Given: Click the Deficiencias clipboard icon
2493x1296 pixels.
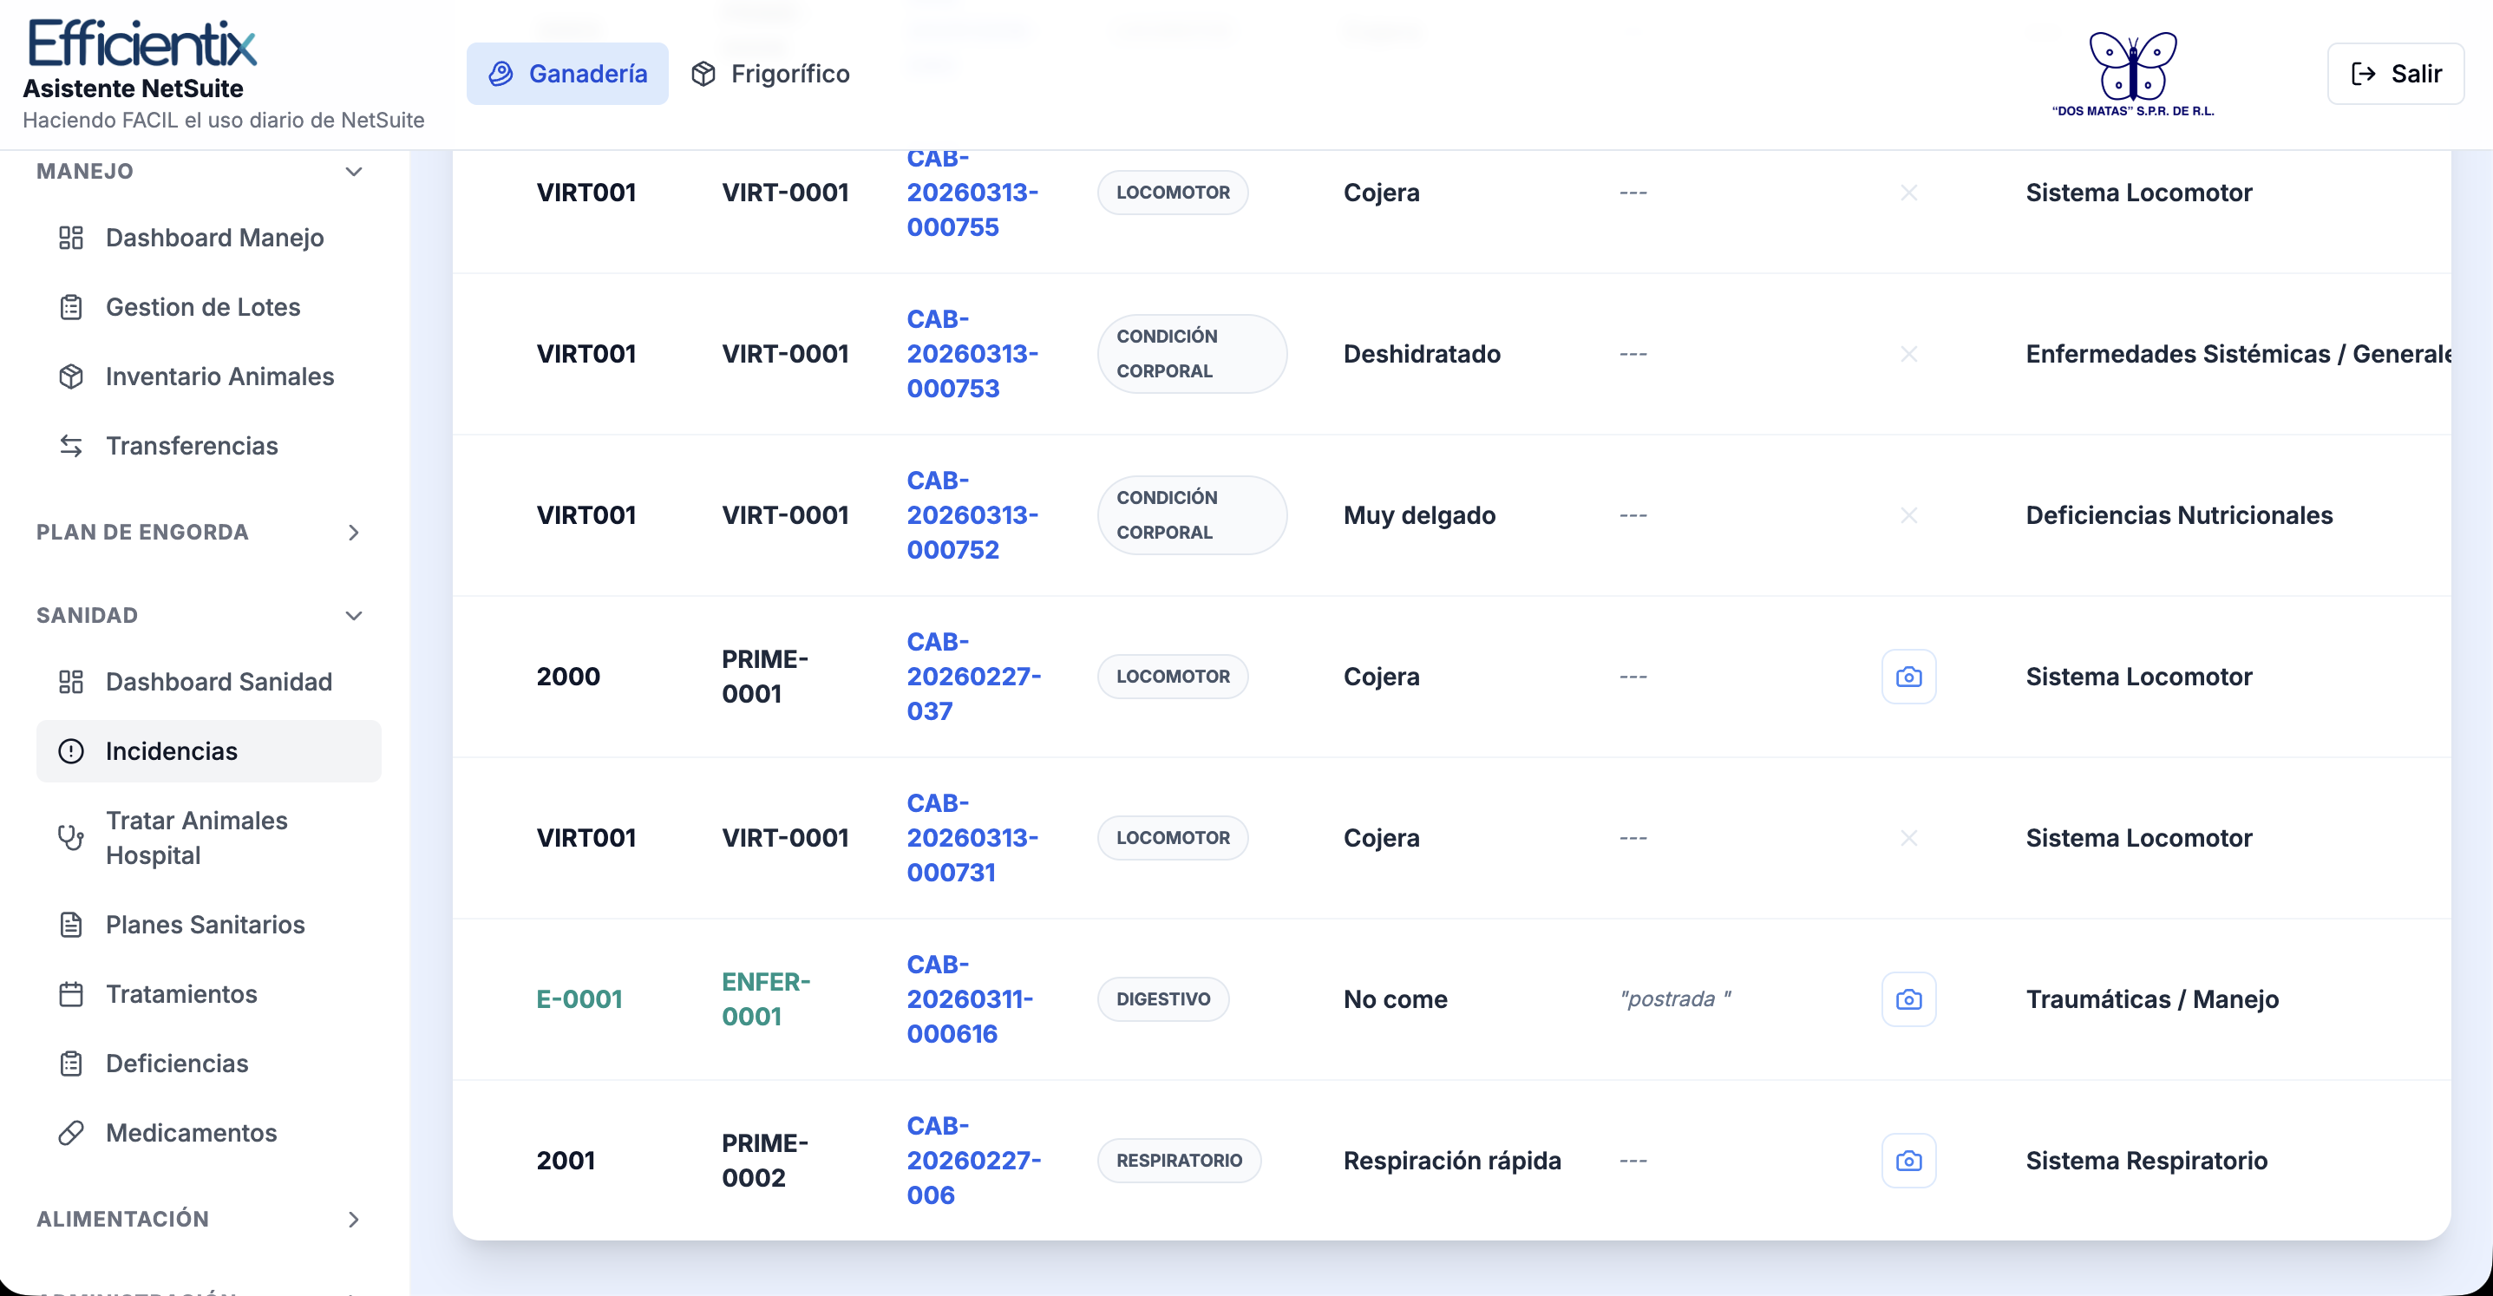Looking at the screenshot, I should click(x=70, y=1063).
